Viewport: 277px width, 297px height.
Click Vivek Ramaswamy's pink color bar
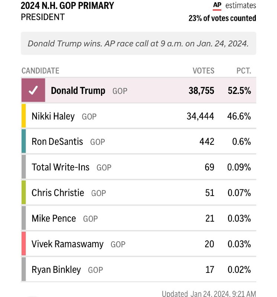24,244
